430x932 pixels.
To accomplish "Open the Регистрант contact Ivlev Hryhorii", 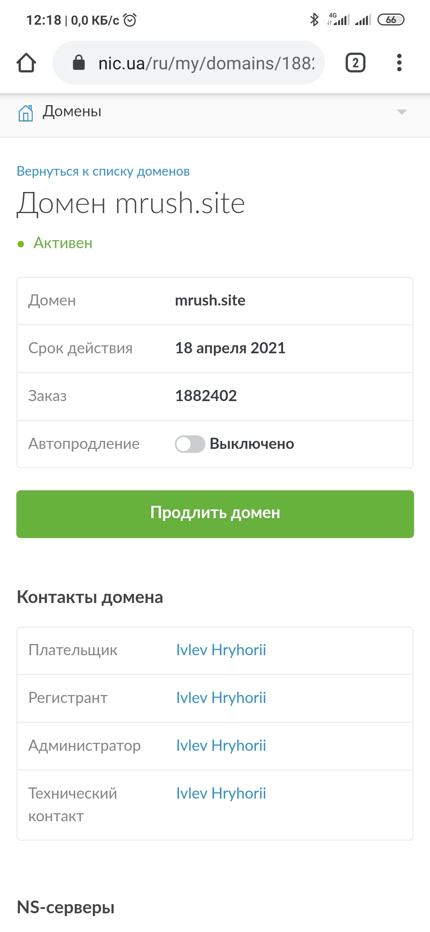I will 221,698.
